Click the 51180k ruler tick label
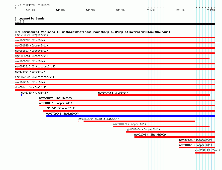Image resolution: width=222 pixels, height=170 pixels. pos(181,10)
